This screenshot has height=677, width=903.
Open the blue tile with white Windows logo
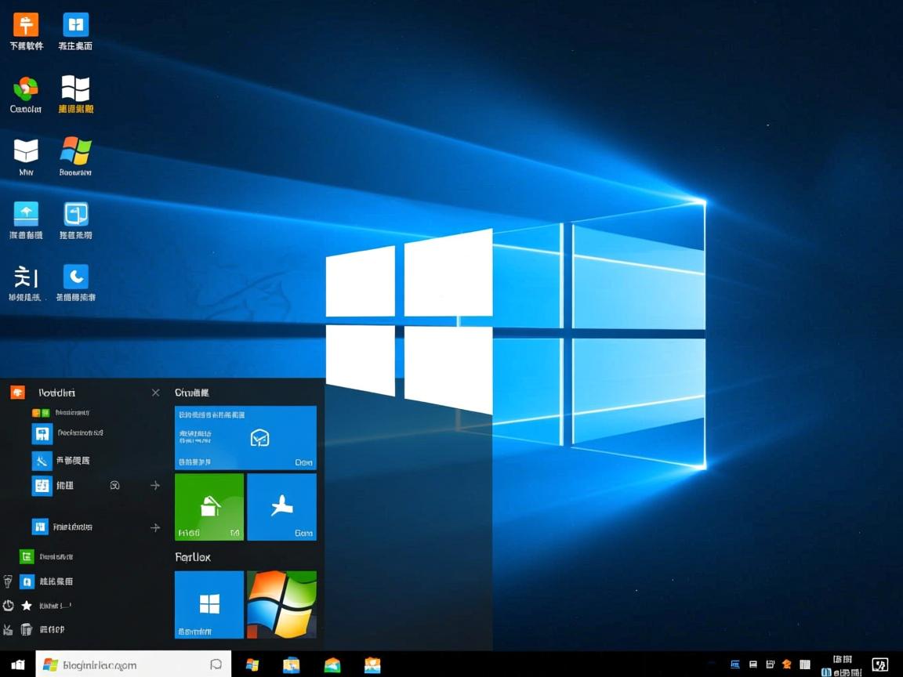(x=209, y=604)
